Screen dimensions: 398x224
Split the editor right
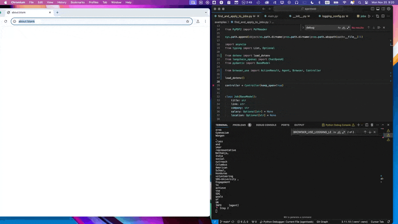tap(383, 16)
